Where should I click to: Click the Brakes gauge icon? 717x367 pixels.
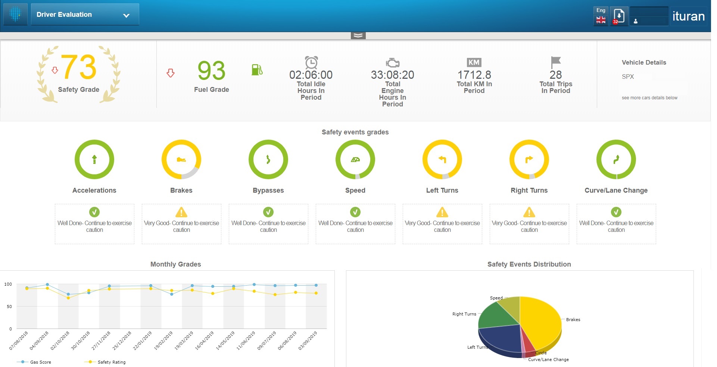pos(181,159)
